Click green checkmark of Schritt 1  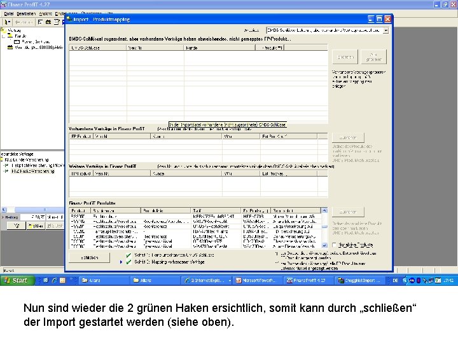pos(128,255)
